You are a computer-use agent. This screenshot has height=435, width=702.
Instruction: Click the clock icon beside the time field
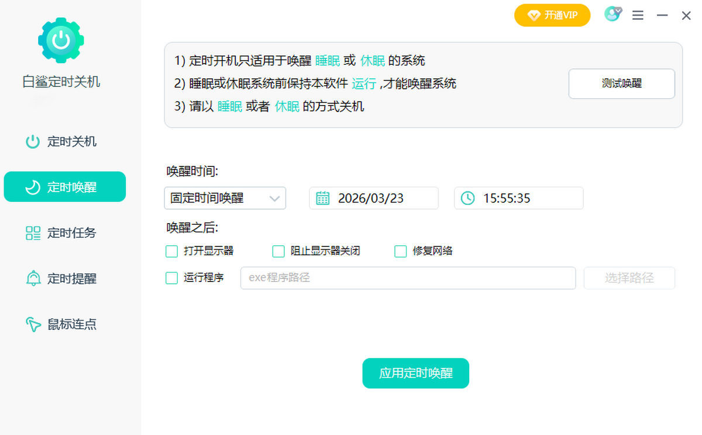click(467, 198)
